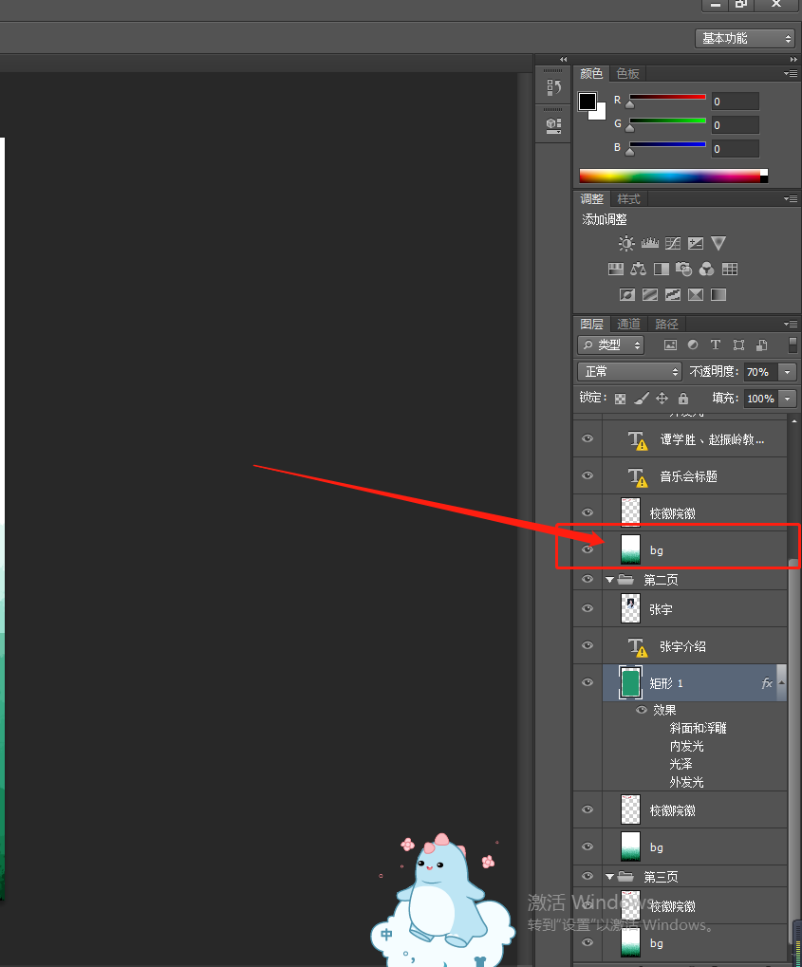Hide the 矩形 1 shape layer
Viewport: 802px width, 967px height.
pyautogui.click(x=588, y=682)
